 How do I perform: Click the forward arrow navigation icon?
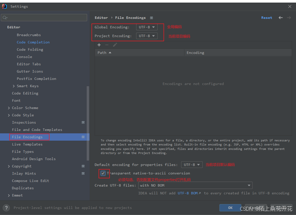pyautogui.click(x=289, y=18)
